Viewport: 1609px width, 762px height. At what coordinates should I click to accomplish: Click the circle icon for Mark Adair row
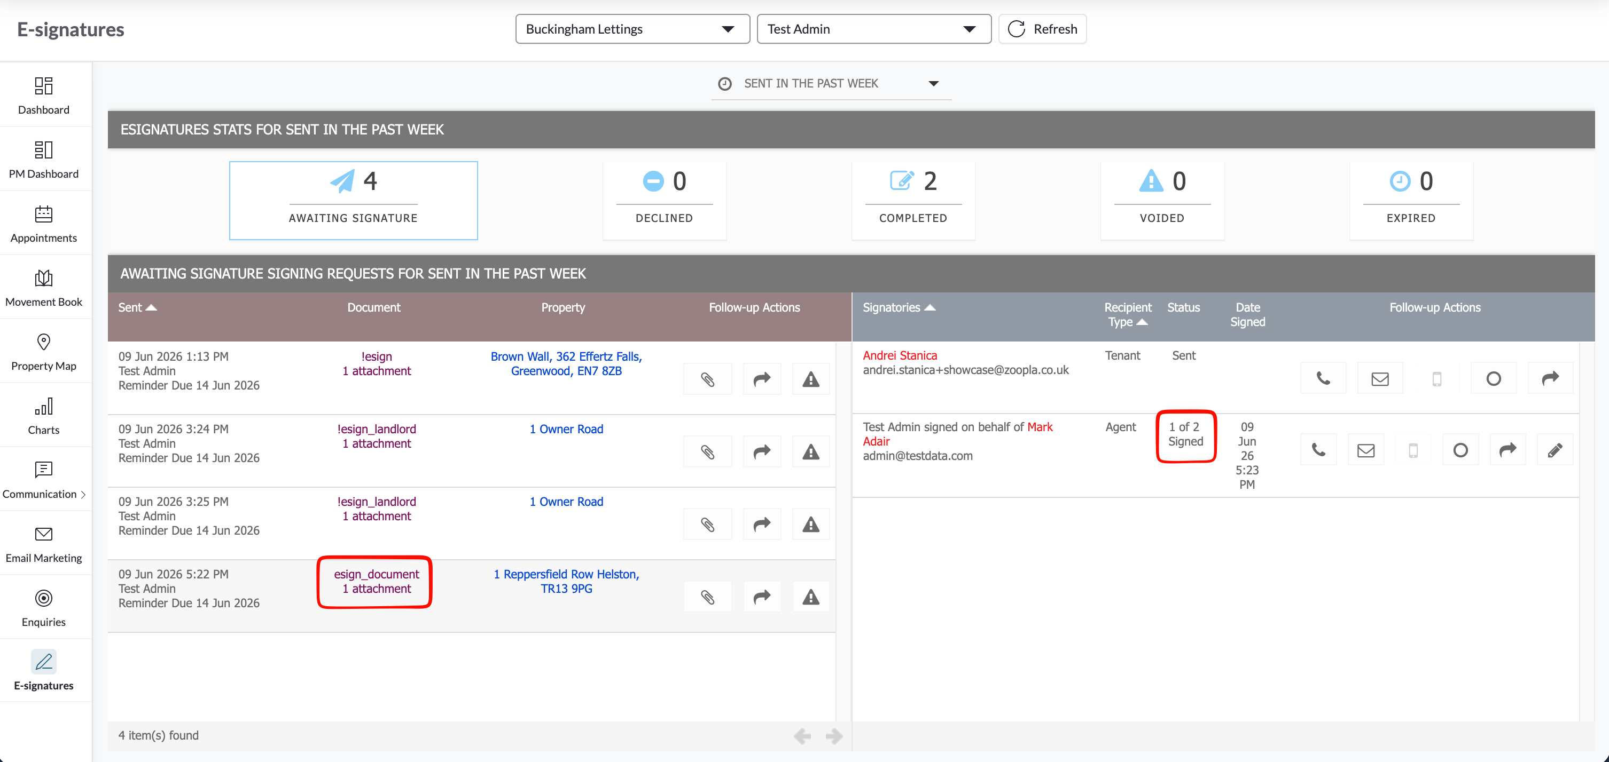coord(1460,450)
